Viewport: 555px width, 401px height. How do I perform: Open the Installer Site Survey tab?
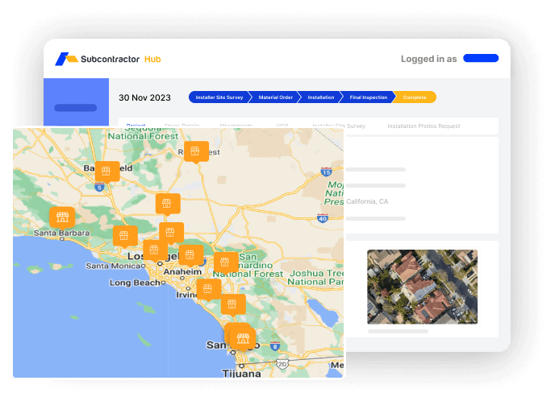click(339, 126)
